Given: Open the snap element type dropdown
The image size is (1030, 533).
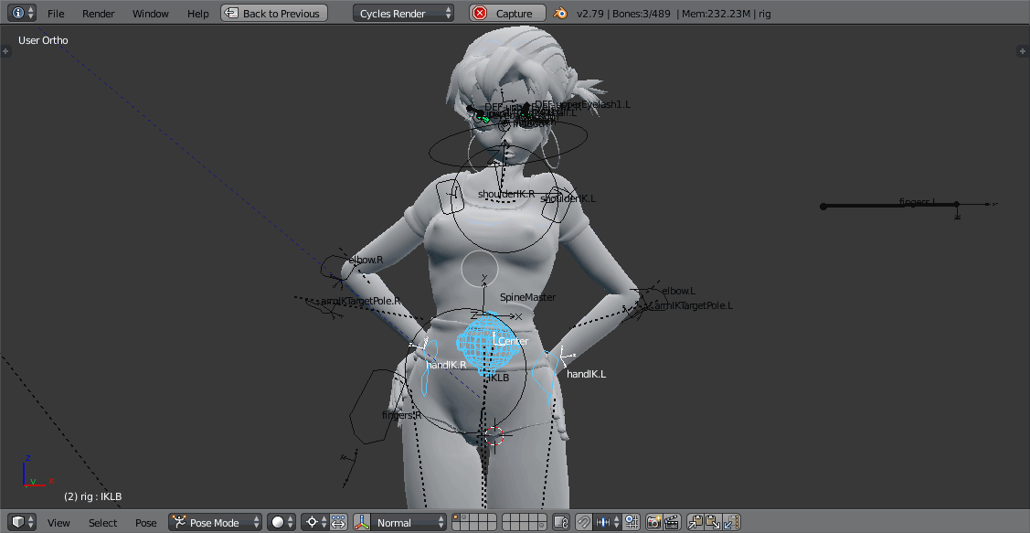Looking at the screenshot, I should pos(607,522).
